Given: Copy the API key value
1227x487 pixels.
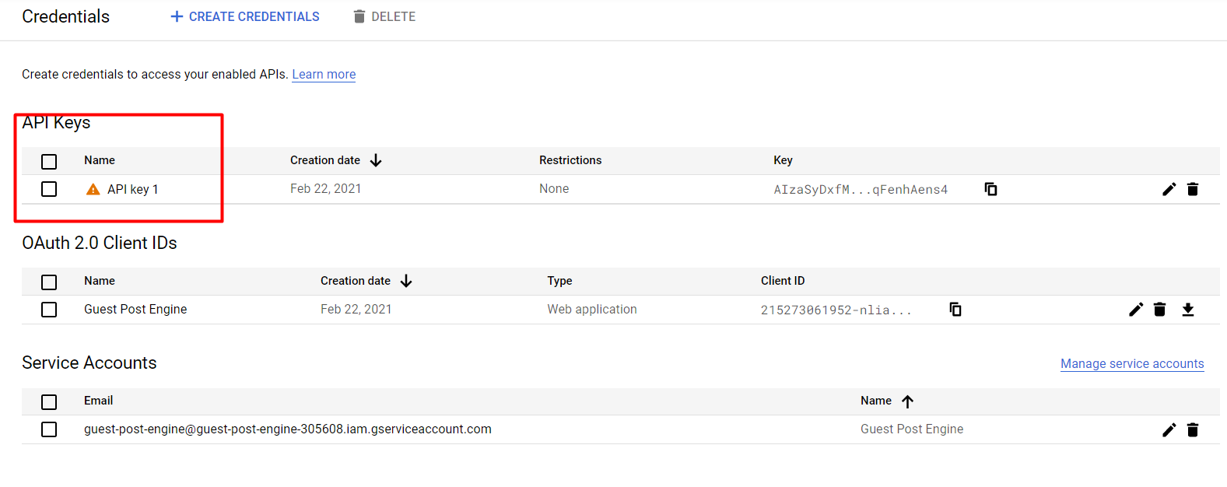Looking at the screenshot, I should pos(990,189).
